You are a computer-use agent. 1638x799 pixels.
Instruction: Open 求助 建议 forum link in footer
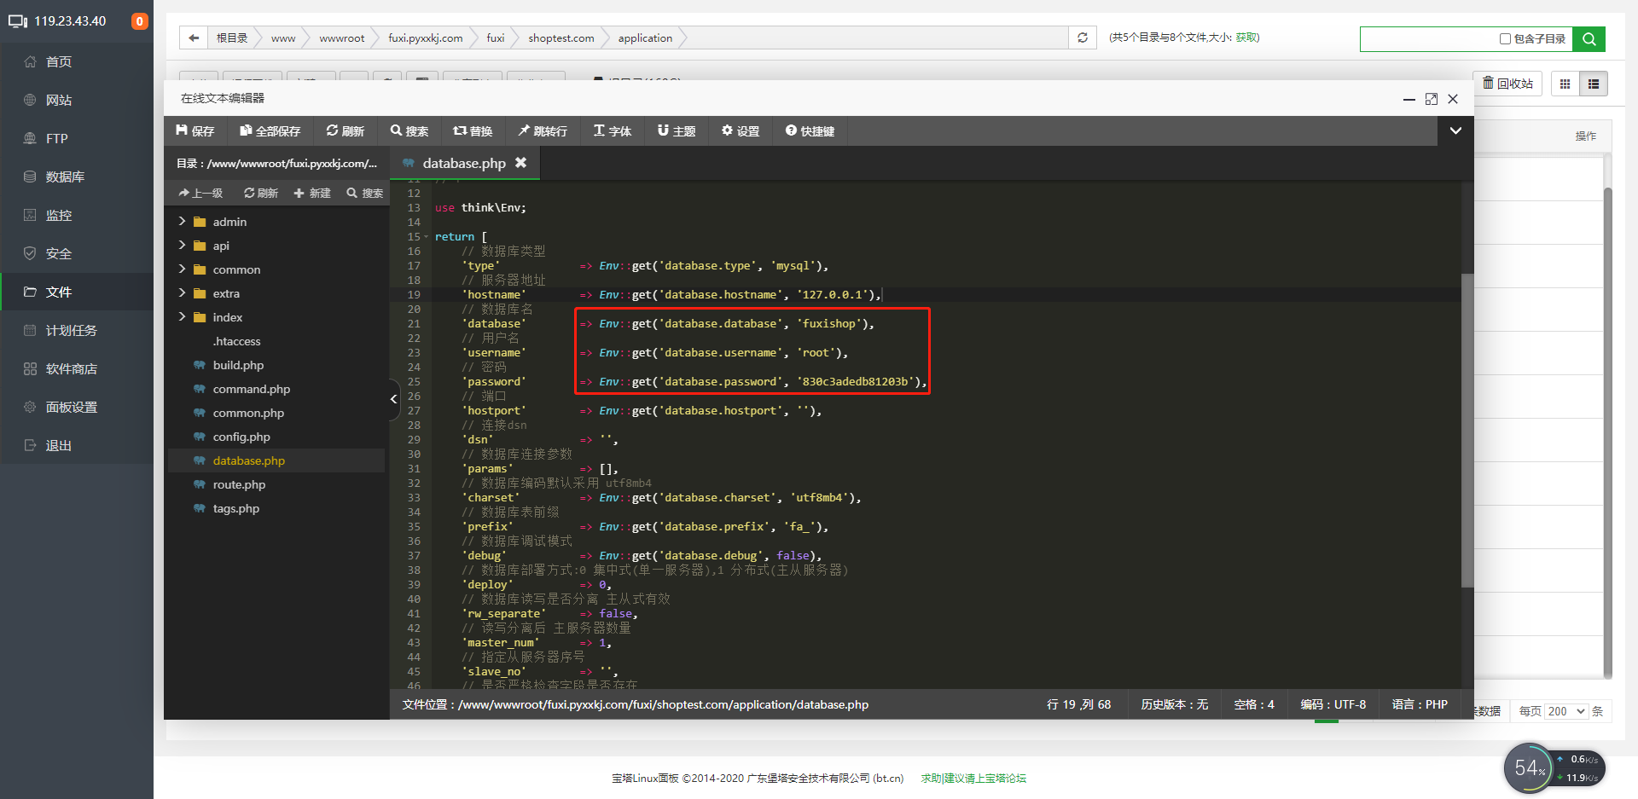[973, 778]
